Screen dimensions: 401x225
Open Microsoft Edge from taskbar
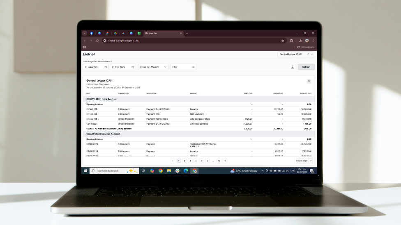point(186,170)
